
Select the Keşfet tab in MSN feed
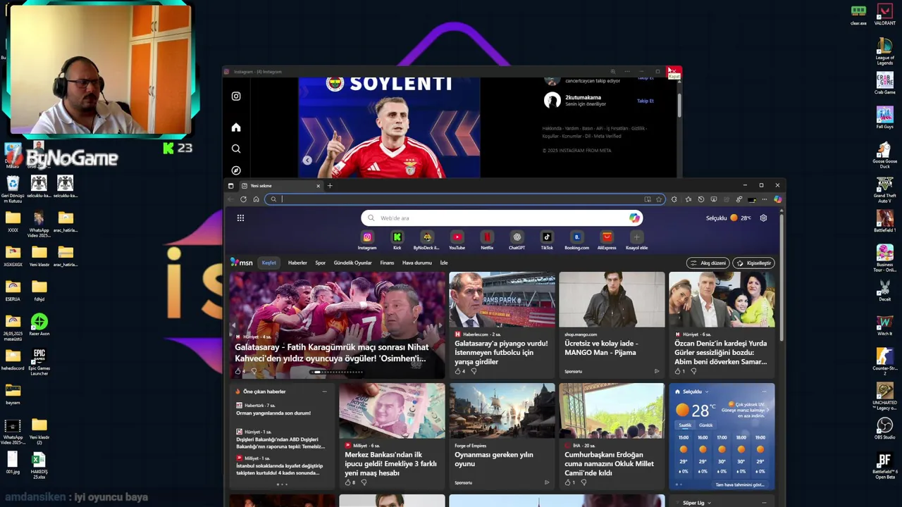(268, 263)
